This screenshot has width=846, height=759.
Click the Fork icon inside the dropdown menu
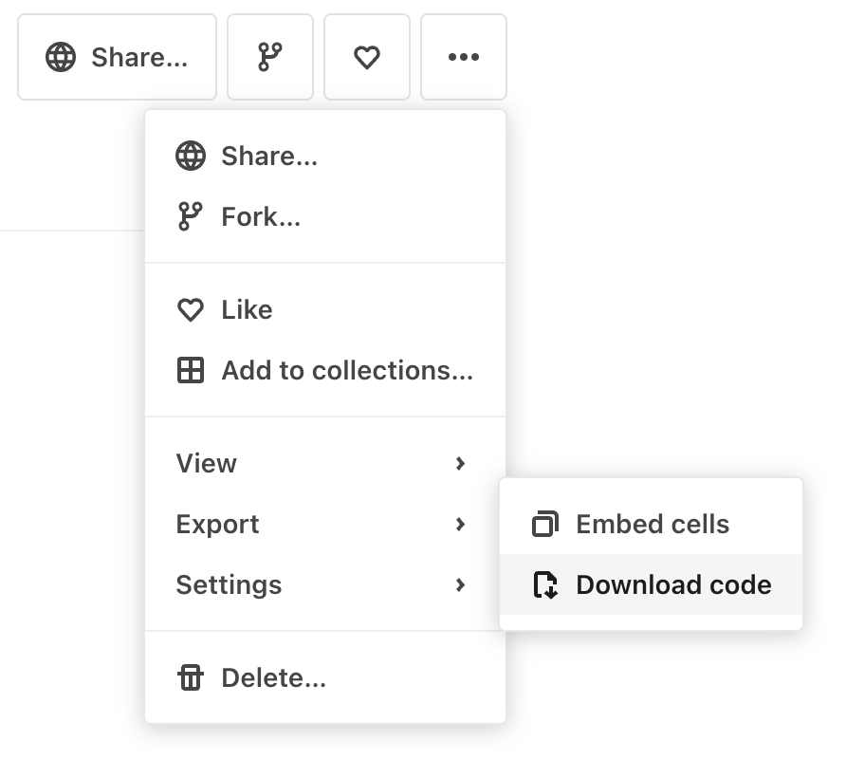coord(191,216)
